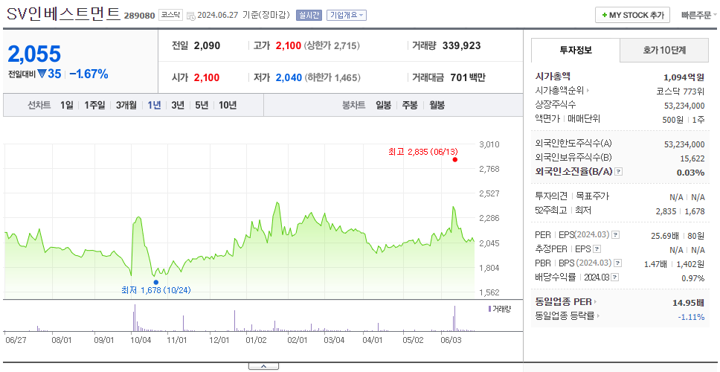This screenshot has width=720, height=372.
Task: Open help icon next to 추정PER EPS
Action: point(597,249)
